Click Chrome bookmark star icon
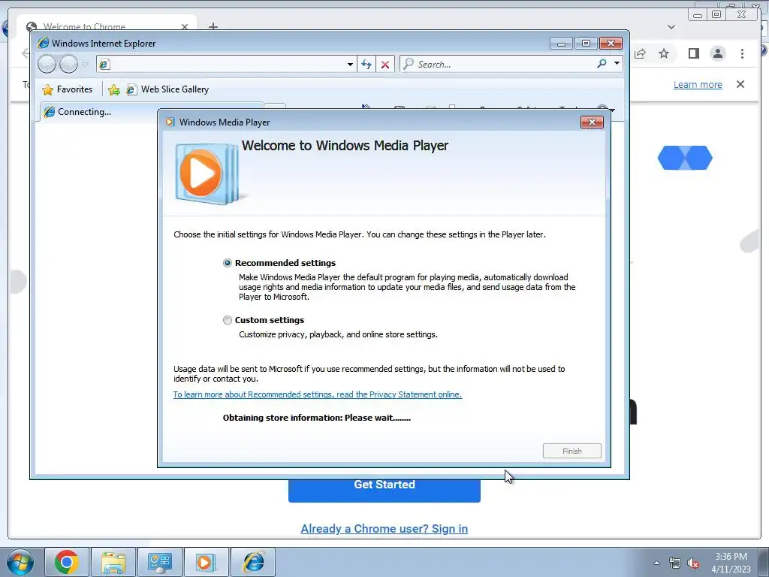 point(664,53)
